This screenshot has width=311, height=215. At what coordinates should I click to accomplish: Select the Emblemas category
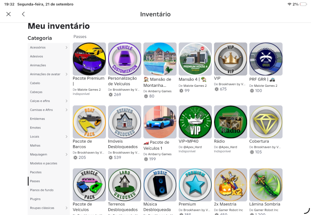click(37, 119)
